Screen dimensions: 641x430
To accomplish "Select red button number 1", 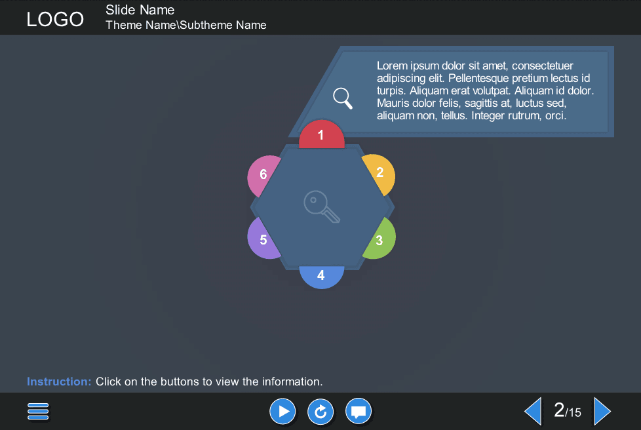I will 321,135.
